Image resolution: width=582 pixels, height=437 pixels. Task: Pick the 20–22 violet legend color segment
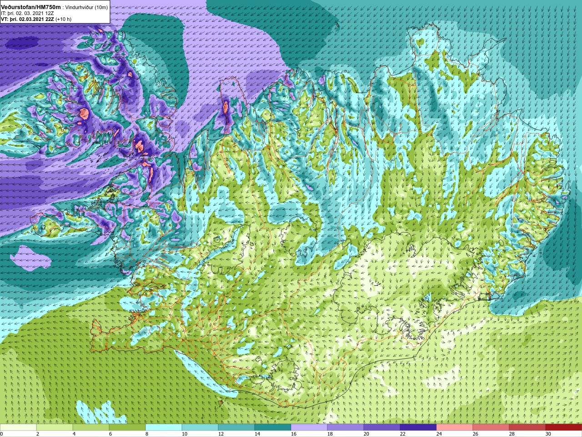pyautogui.click(x=382, y=427)
